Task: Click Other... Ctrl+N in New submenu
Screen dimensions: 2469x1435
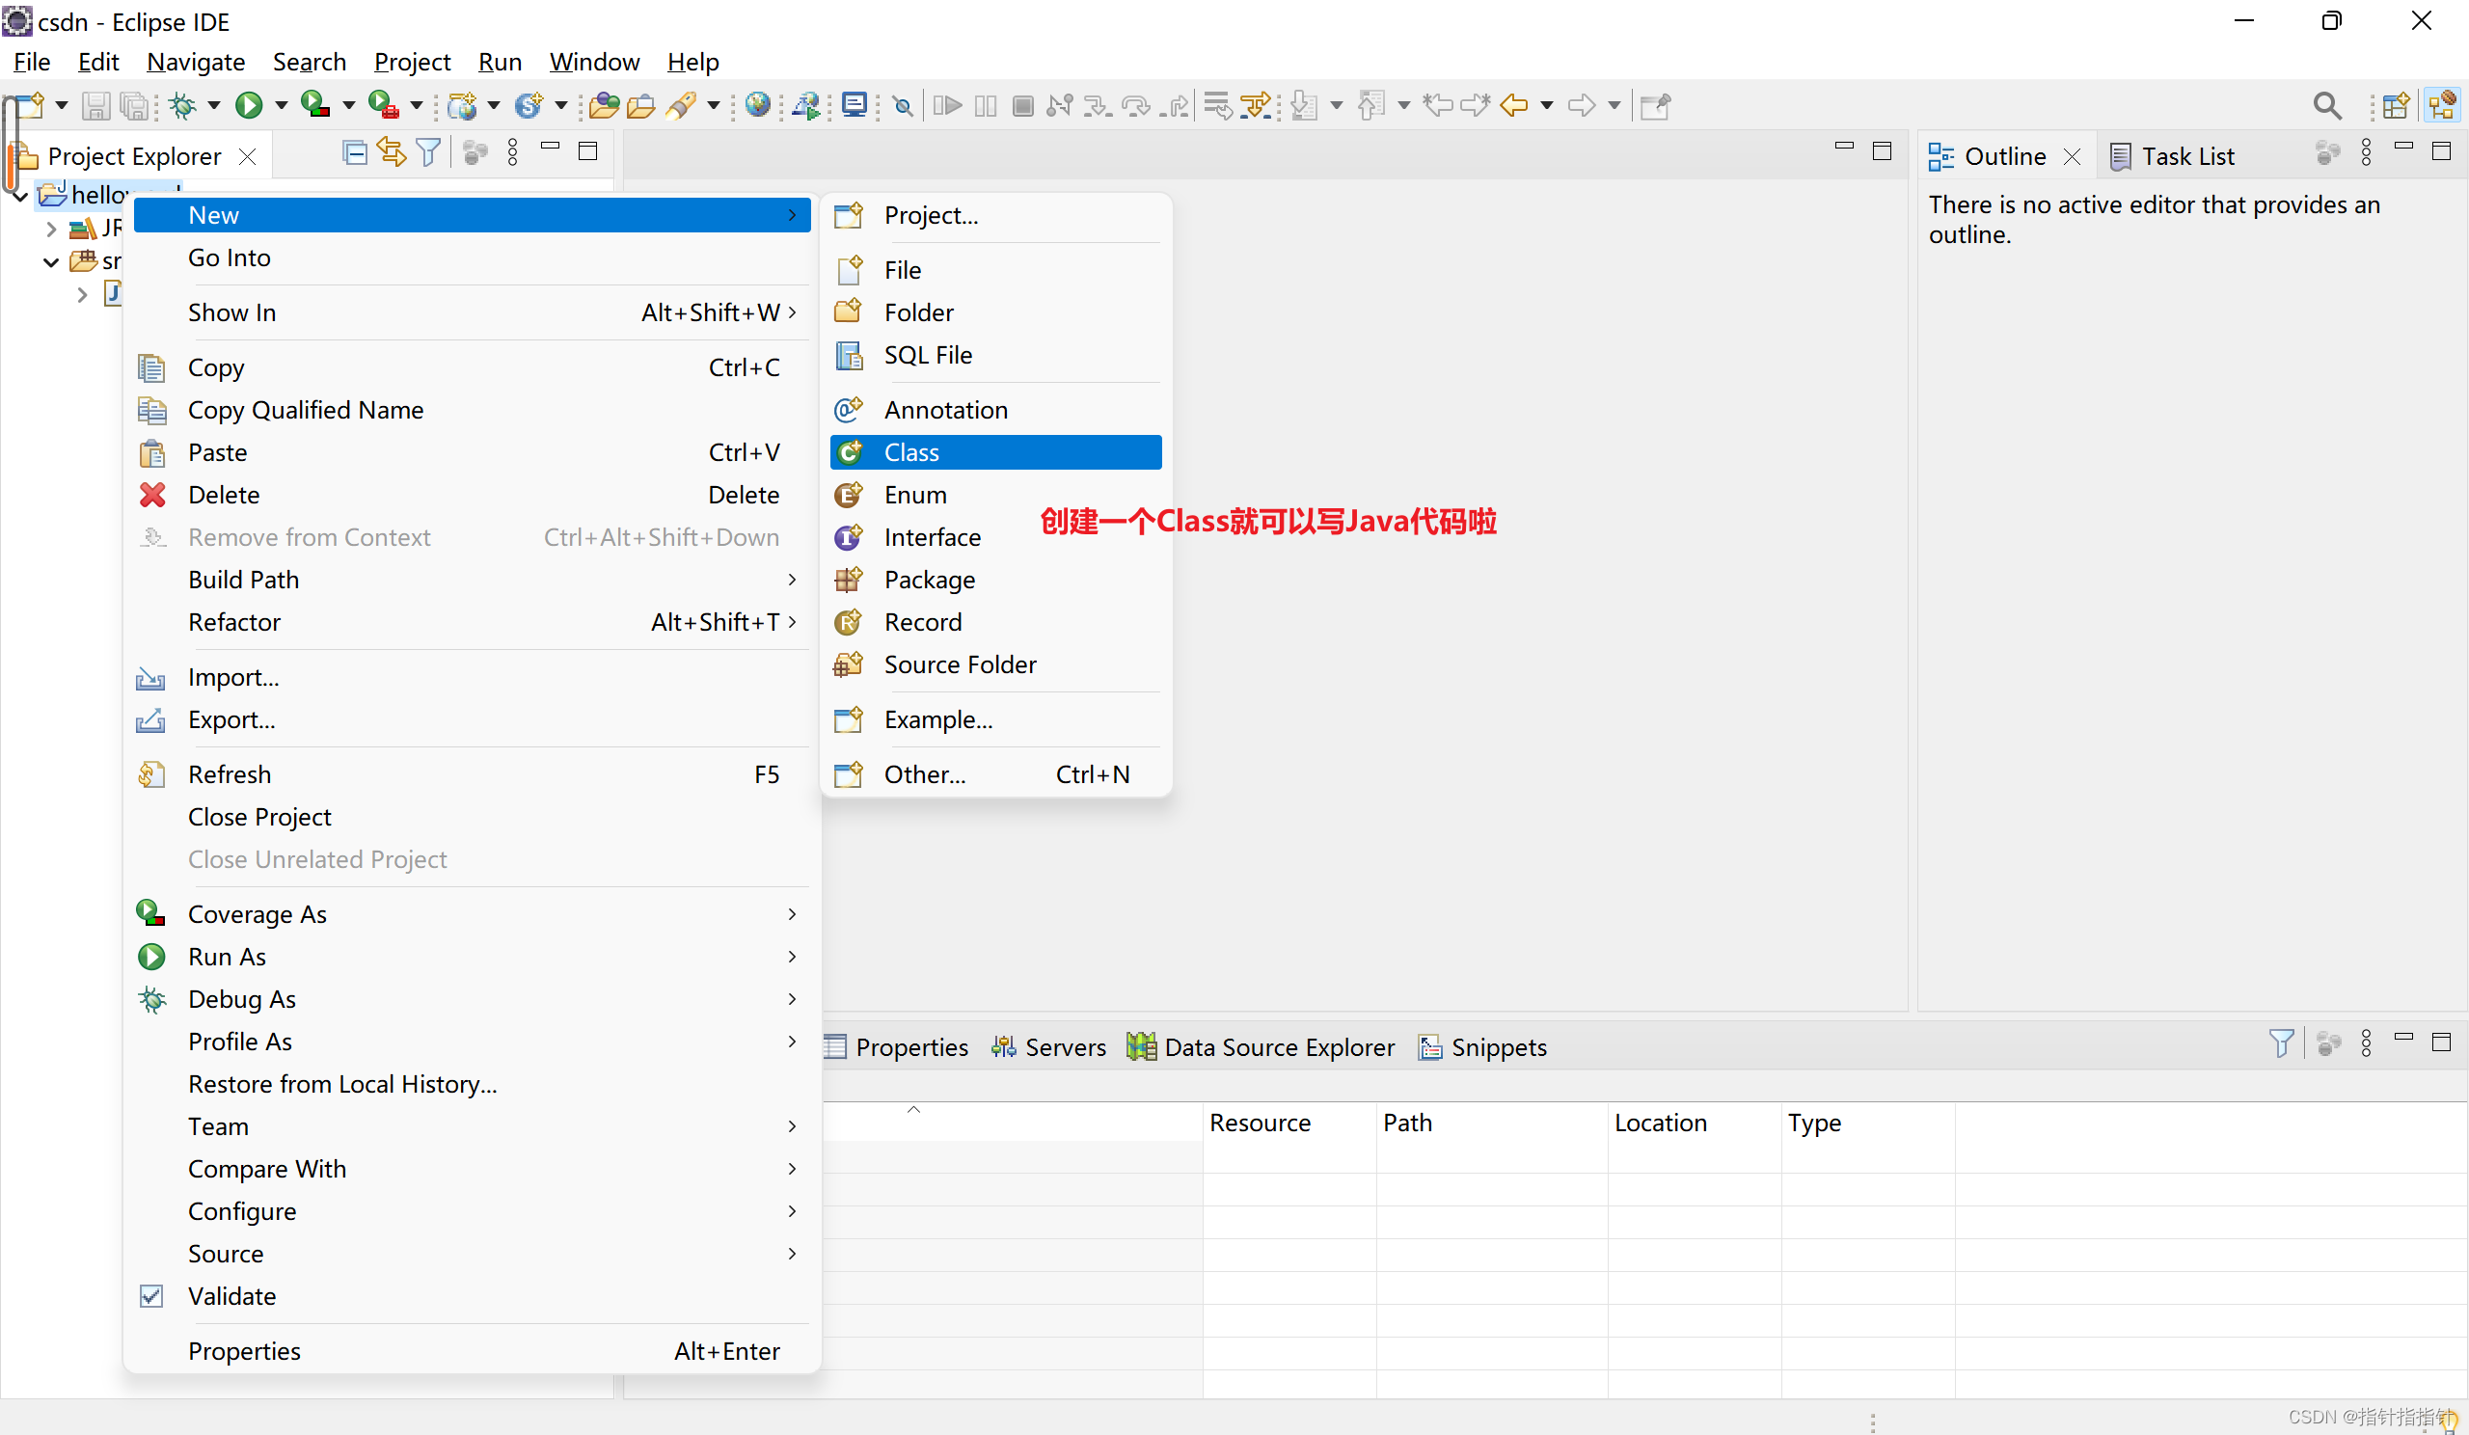Action: tap(995, 774)
